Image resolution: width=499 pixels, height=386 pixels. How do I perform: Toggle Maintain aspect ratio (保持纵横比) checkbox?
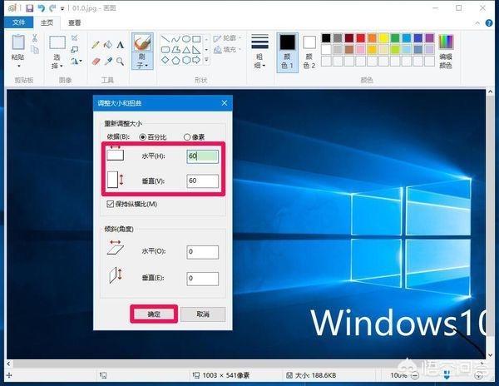111,204
